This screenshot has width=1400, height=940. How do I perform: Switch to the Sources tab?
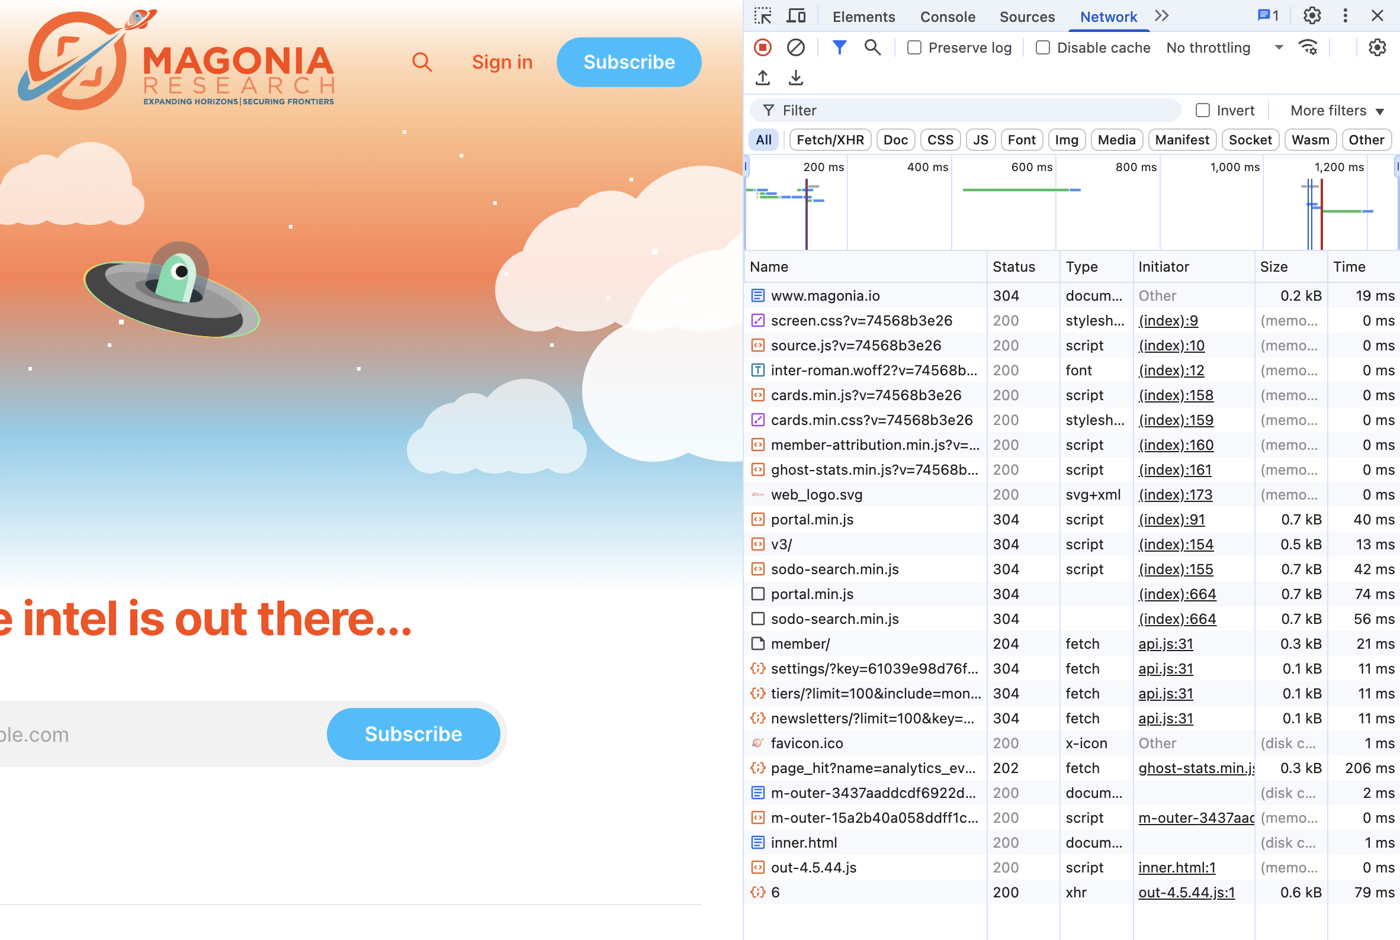coord(1027,17)
